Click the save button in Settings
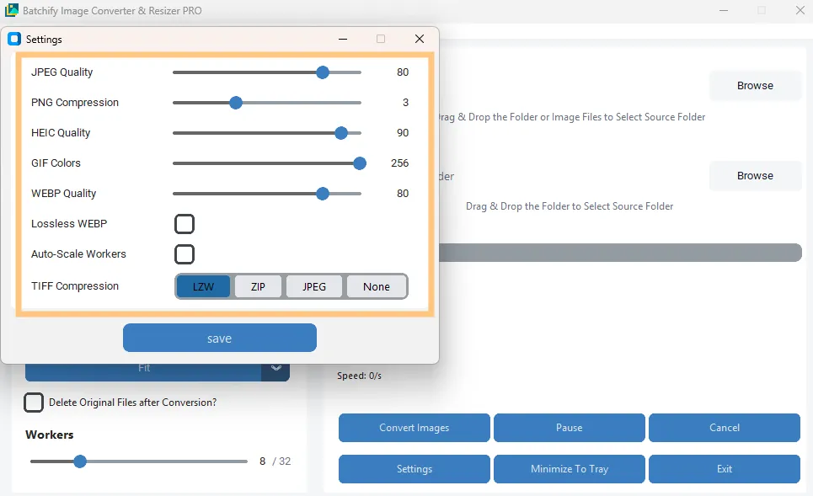813x496 pixels. (x=219, y=338)
